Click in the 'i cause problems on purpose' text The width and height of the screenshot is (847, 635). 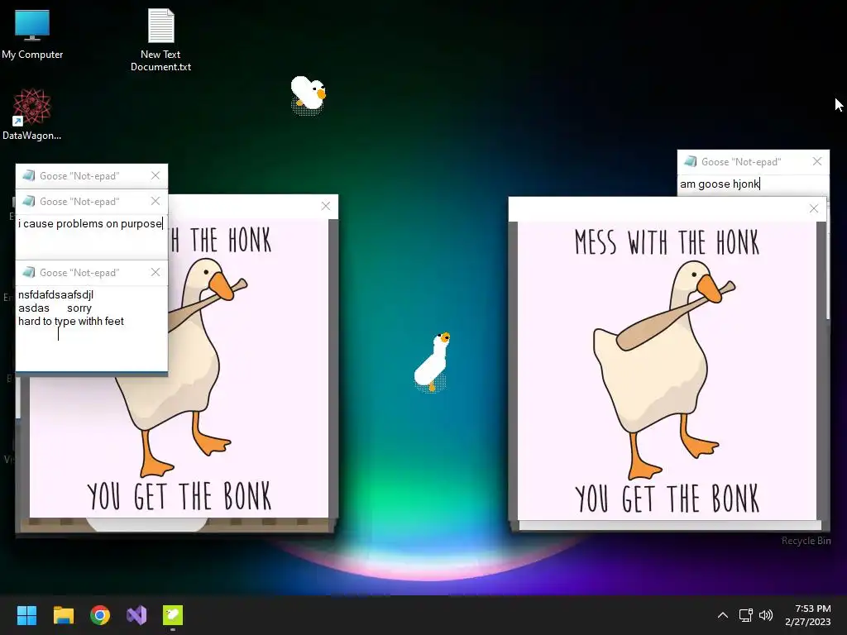[90, 223]
